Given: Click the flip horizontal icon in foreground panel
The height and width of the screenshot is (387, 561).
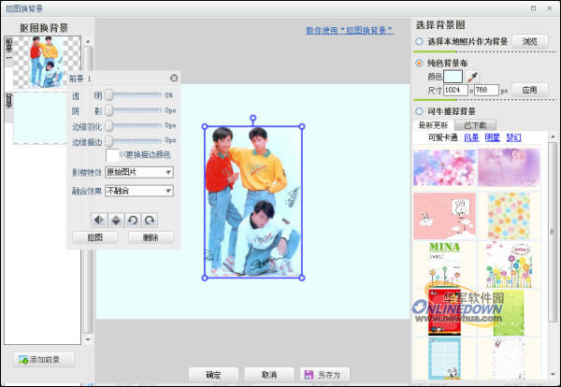Looking at the screenshot, I should (97, 219).
